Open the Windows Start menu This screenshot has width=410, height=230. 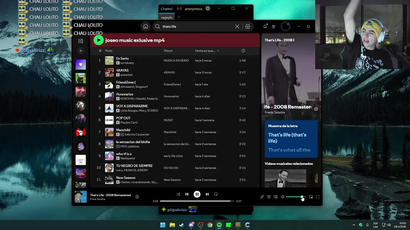click(x=163, y=225)
